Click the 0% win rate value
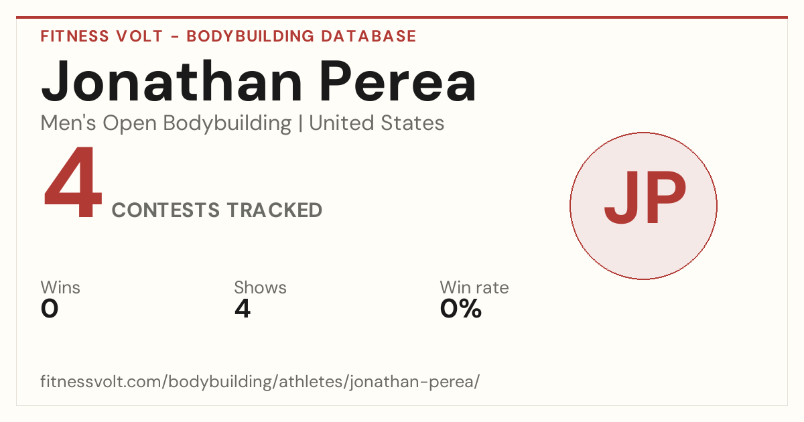Viewport: 804px width, 422px height. tap(461, 309)
